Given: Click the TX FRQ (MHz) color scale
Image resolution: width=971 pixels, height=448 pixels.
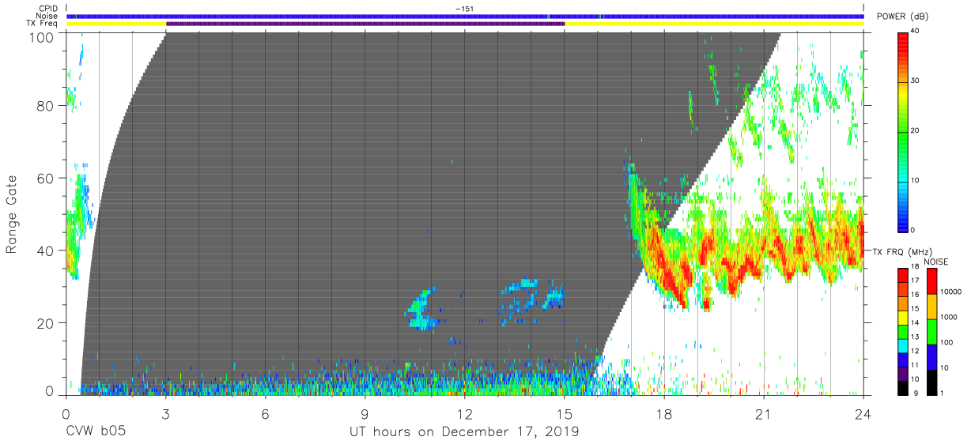Looking at the screenshot, I should [x=902, y=331].
